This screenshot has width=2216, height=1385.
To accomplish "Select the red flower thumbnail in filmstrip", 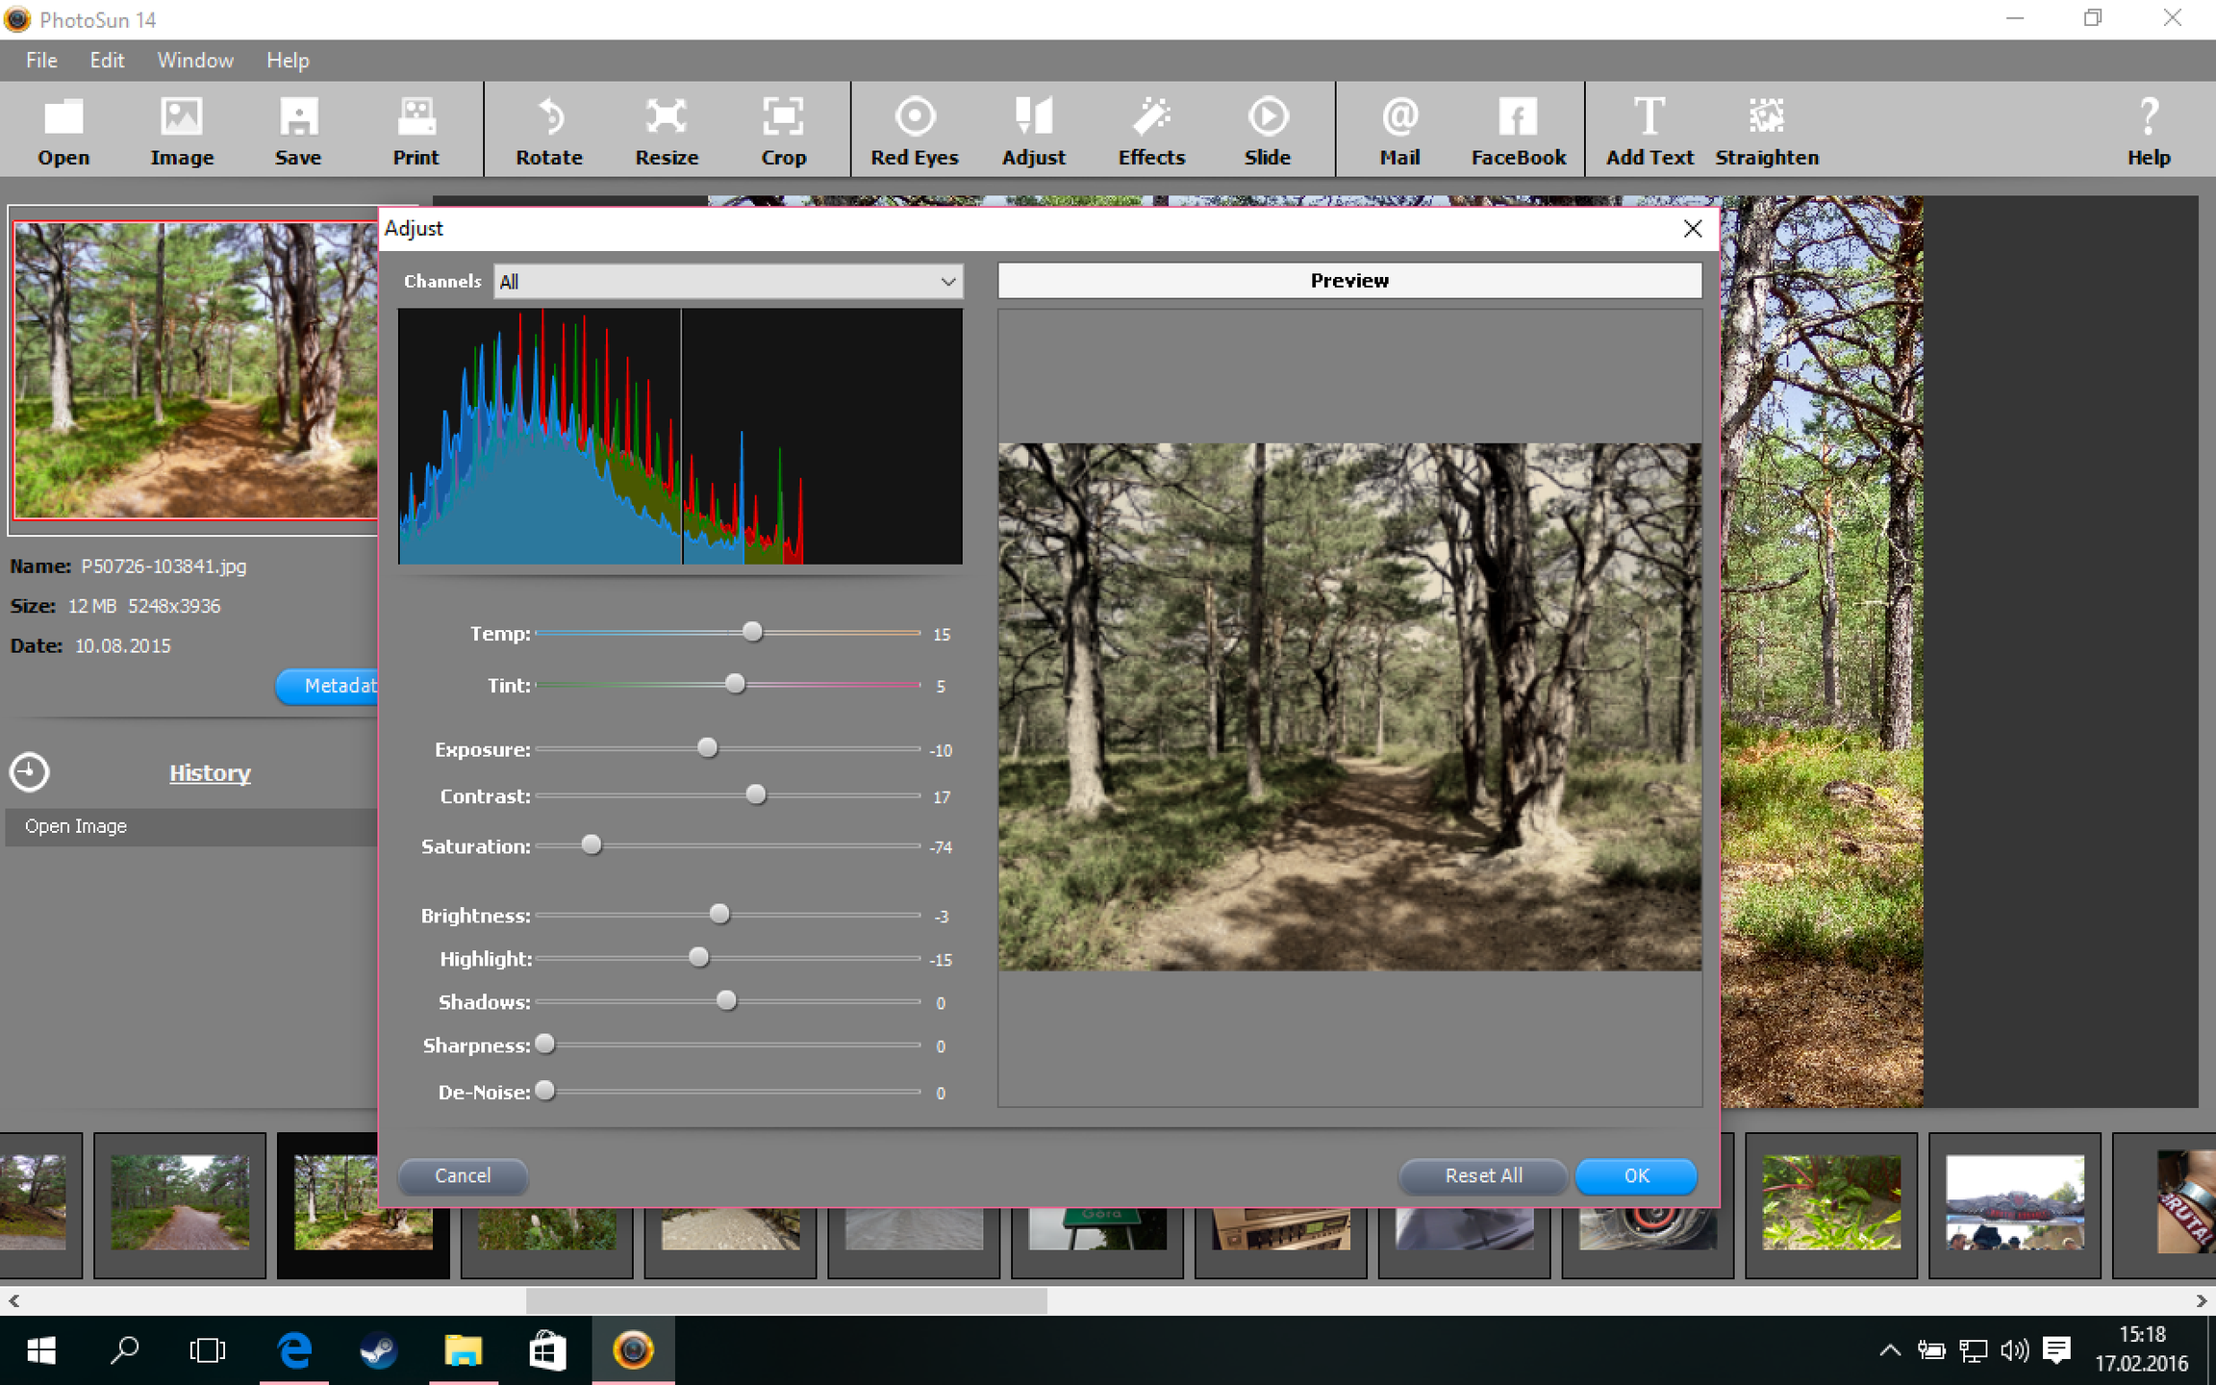I will tap(1830, 1203).
